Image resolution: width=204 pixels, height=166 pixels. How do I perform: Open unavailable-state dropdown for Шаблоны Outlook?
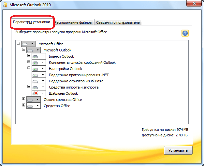[x=39, y=93]
